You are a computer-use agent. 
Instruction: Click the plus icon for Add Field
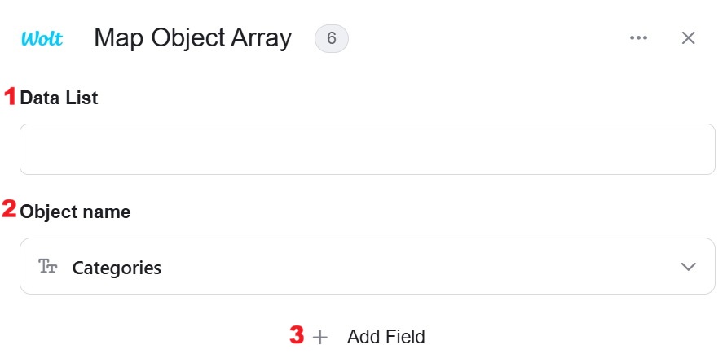click(320, 337)
